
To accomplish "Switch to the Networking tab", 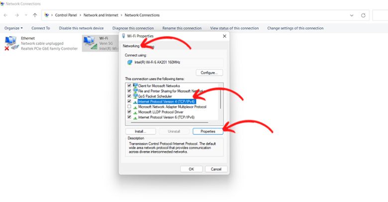I will tap(131, 46).
